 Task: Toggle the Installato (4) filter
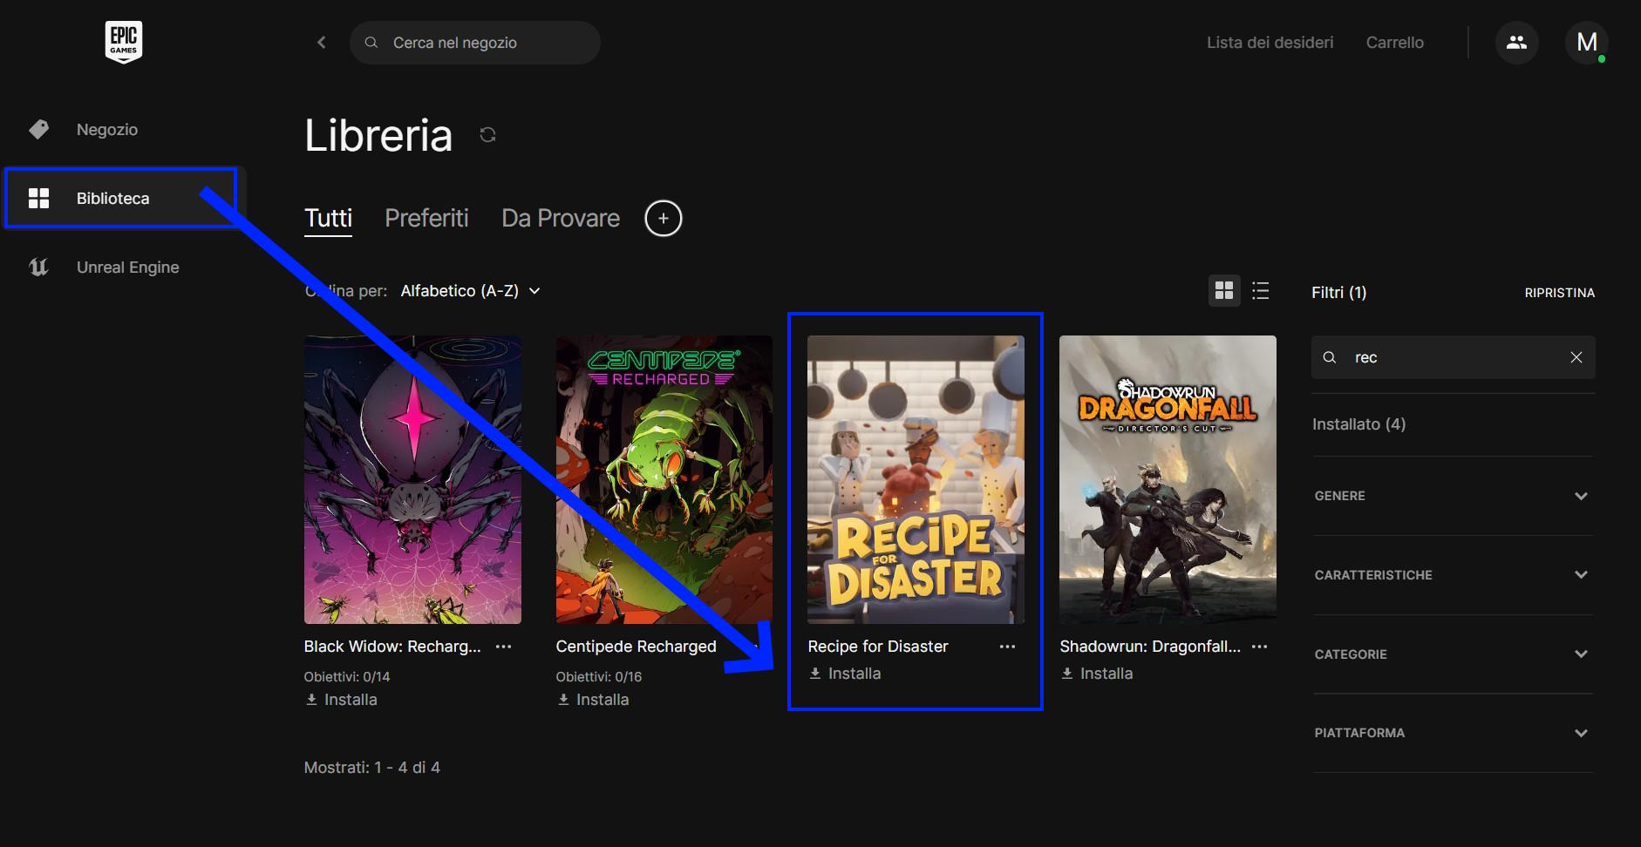[1359, 424]
